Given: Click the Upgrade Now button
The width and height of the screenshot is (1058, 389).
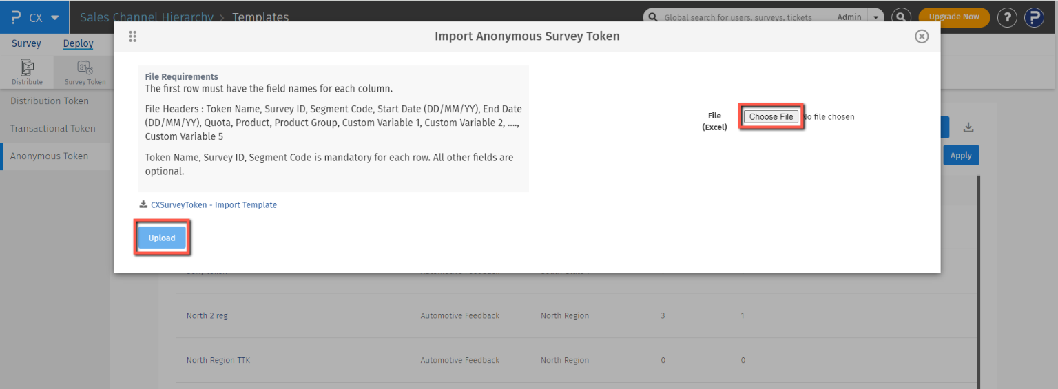Looking at the screenshot, I should pos(953,17).
